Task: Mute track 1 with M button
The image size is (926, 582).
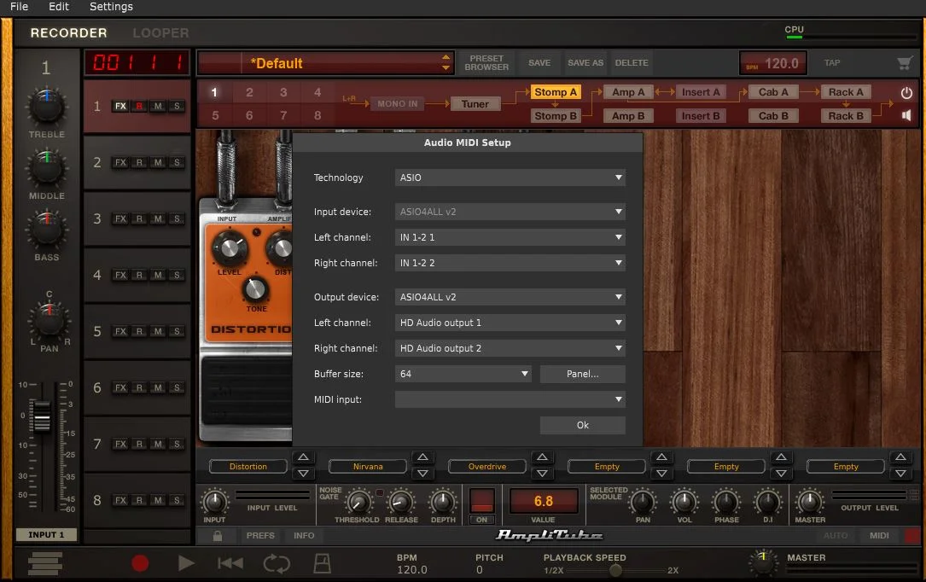Action: (x=158, y=107)
